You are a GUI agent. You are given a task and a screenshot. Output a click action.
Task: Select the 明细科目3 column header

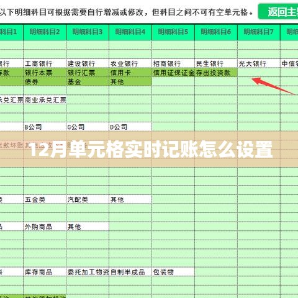(88, 32)
